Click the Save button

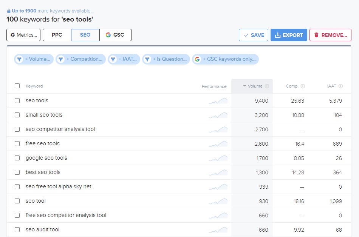254,35
